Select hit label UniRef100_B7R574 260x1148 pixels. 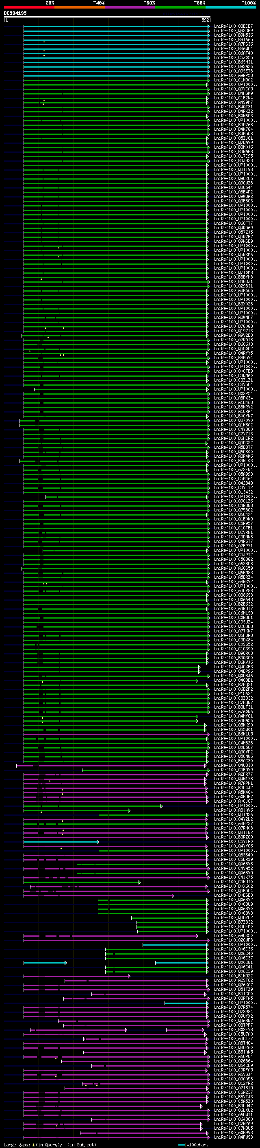[x=233, y=1007]
